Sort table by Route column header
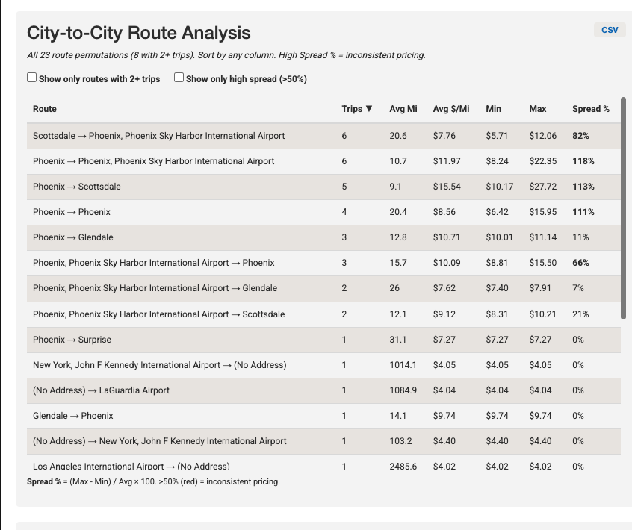The height and width of the screenshot is (530, 632). tap(45, 109)
